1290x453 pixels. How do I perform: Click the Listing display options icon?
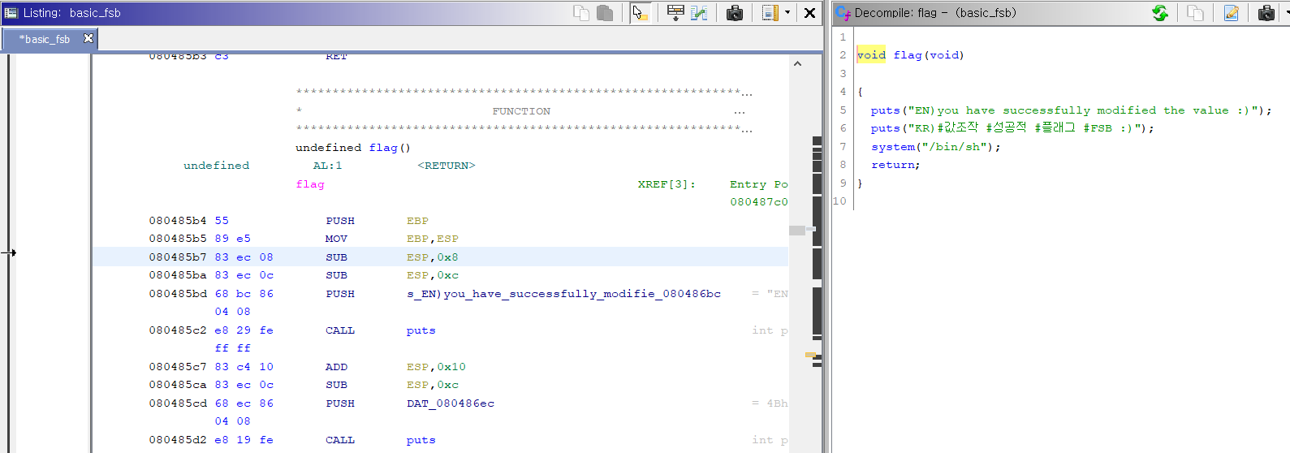pos(770,13)
